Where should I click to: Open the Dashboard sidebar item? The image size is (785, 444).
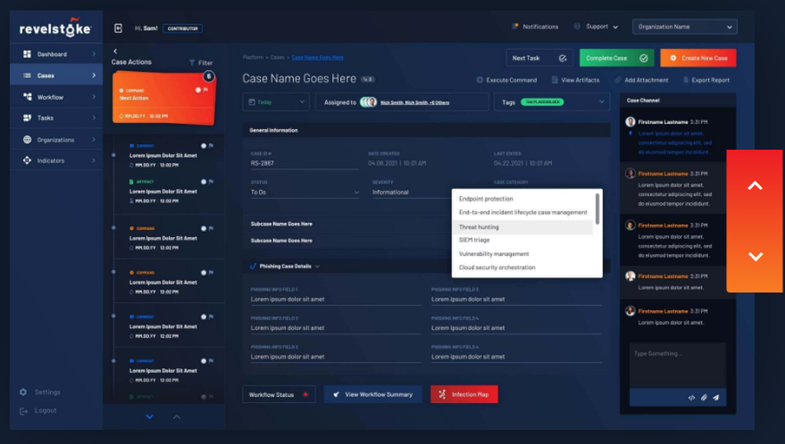(x=56, y=54)
